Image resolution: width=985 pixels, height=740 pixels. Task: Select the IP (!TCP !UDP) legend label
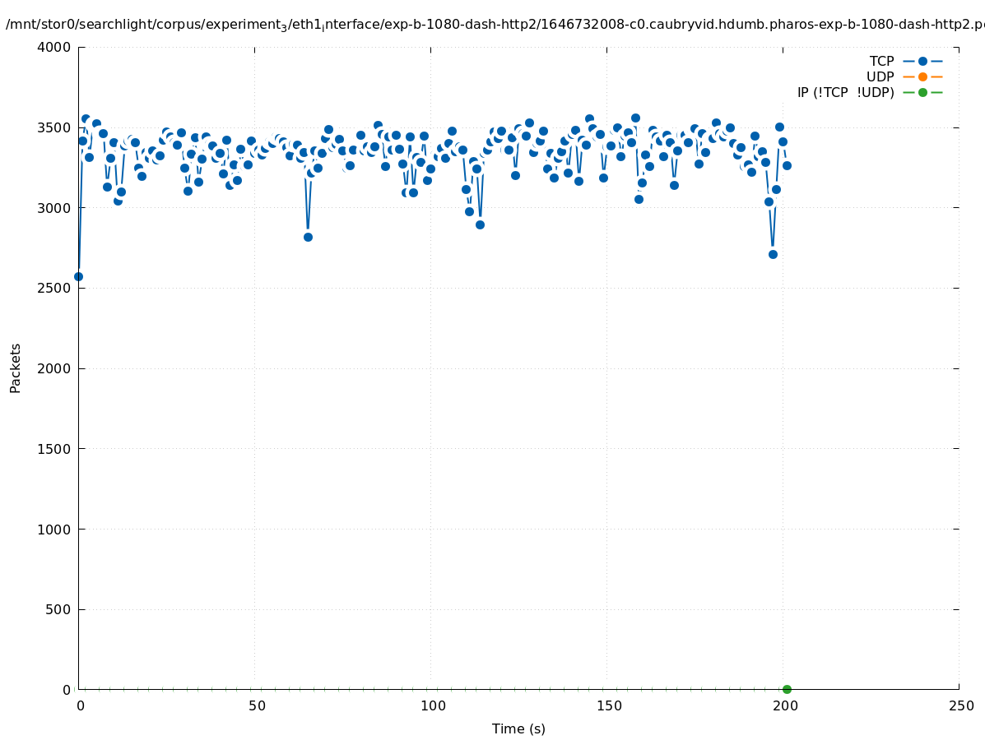845,92
